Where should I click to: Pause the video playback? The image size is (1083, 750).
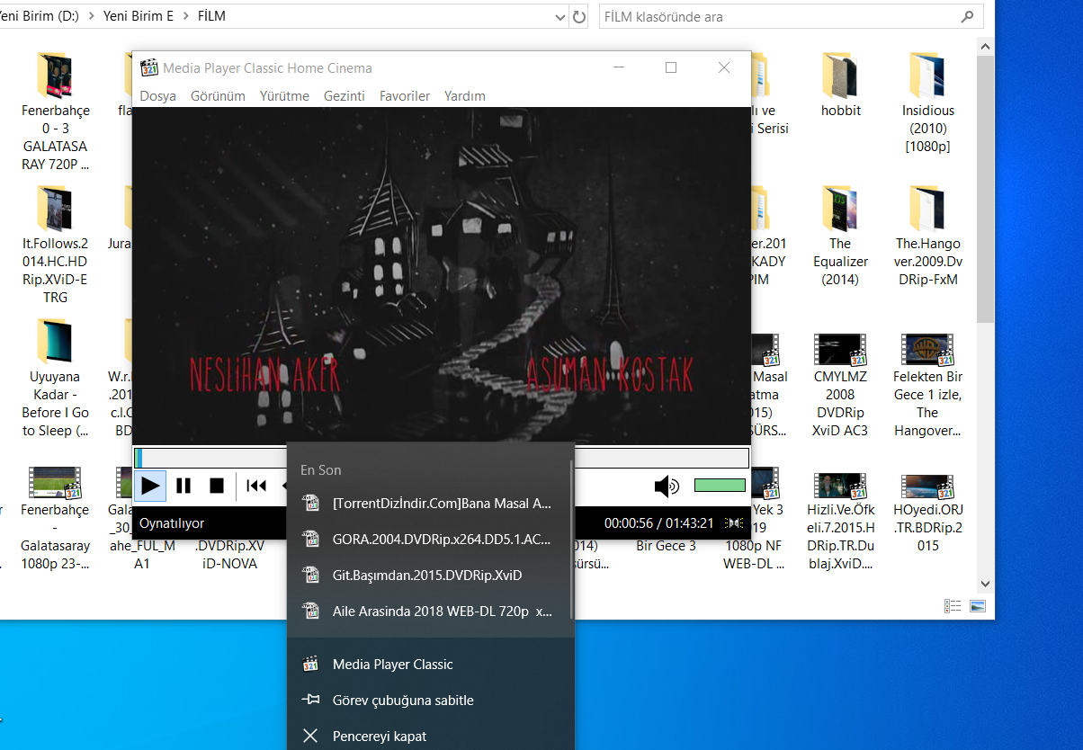(x=183, y=486)
